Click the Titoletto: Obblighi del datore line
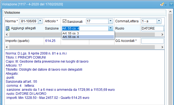Screen dimensions: 174x105 (44, 70)
